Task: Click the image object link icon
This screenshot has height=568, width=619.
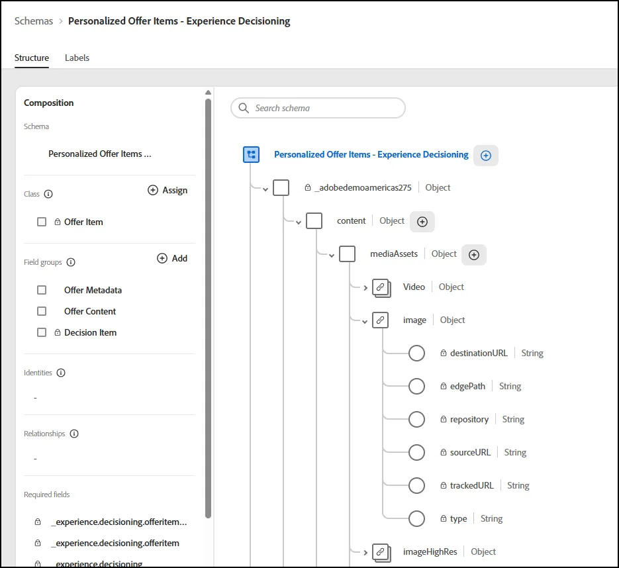Action: pyautogui.click(x=380, y=320)
